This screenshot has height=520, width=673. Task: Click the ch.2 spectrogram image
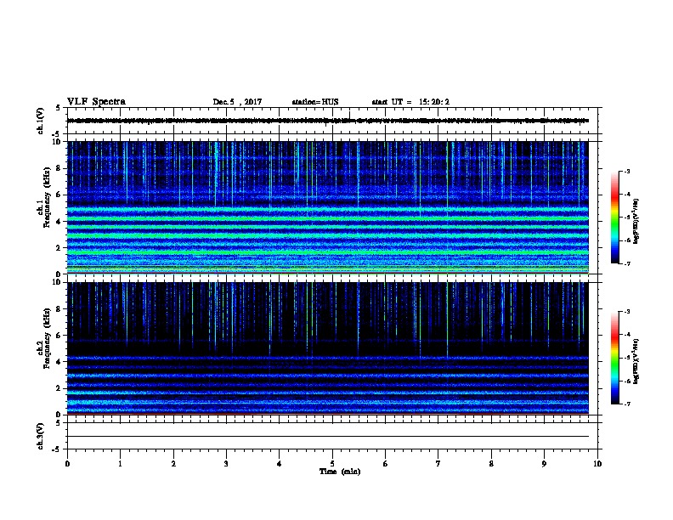pos(328,348)
